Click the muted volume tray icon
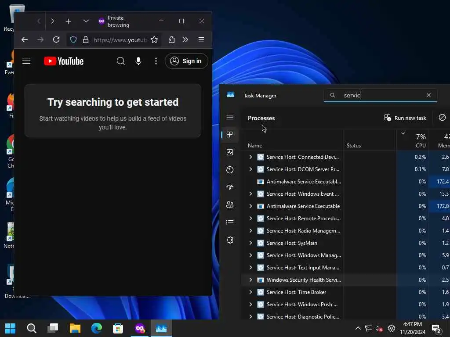 [379, 328]
